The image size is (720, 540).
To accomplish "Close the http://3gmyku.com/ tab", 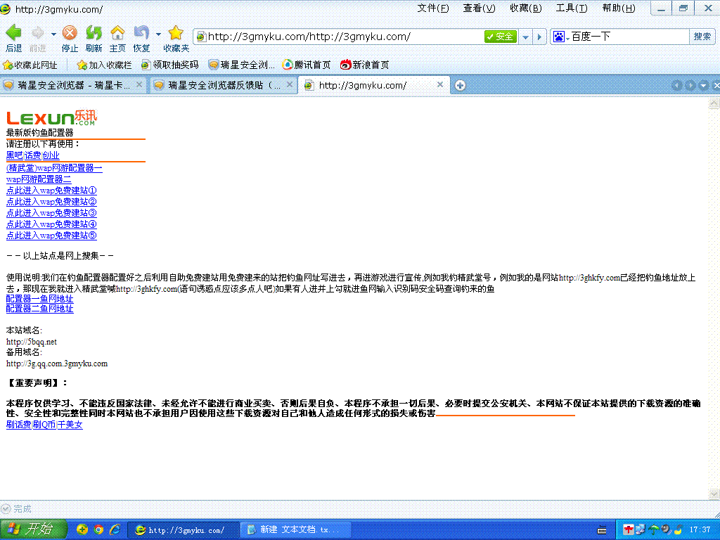I will click(440, 84).
